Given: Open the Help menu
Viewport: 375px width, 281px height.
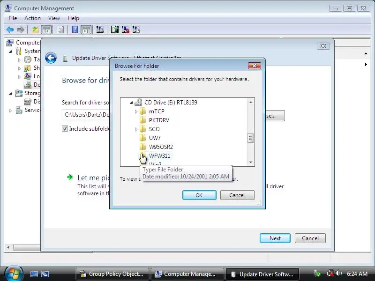Looking at the screenshot, I should (x=73, y=18).
